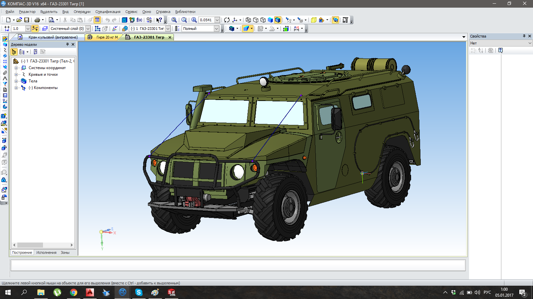The width and height of the screenshot is (533, 299).
Task: Close the ГАЗ-23301 Тигр tab
Action: 170,37
